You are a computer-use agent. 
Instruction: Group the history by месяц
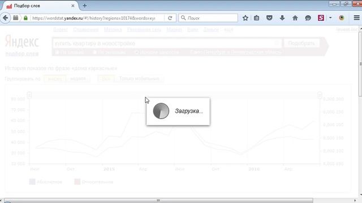55,79
